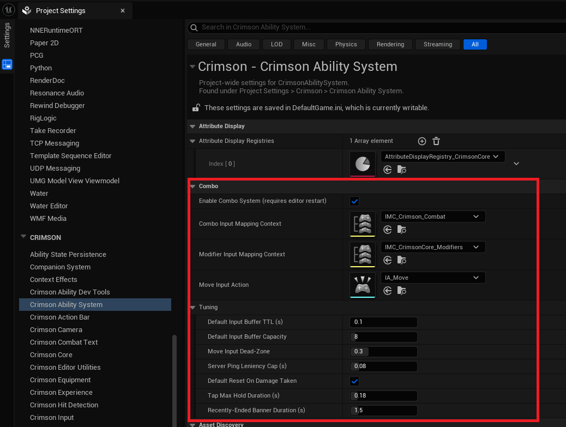The image size is (566, 427).
Task: Open the IMC_Crimson_Combat asset dropdown
Action: click(433, 216)
